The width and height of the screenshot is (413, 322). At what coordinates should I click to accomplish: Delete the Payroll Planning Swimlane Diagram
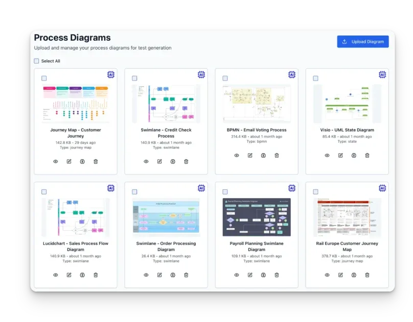coord(277,275)
